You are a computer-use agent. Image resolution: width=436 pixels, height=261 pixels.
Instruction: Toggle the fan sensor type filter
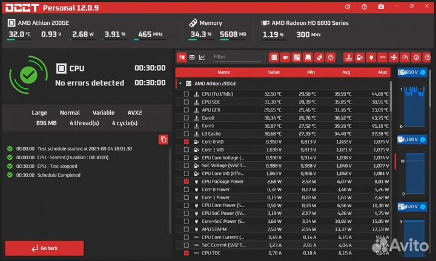[x=394, y=58]
